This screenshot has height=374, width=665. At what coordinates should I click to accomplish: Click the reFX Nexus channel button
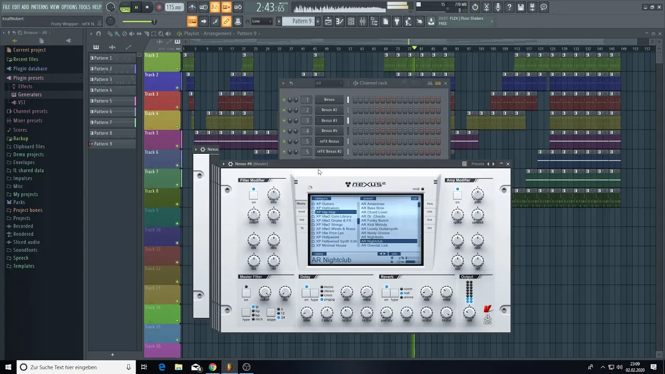tap(329, 141)
